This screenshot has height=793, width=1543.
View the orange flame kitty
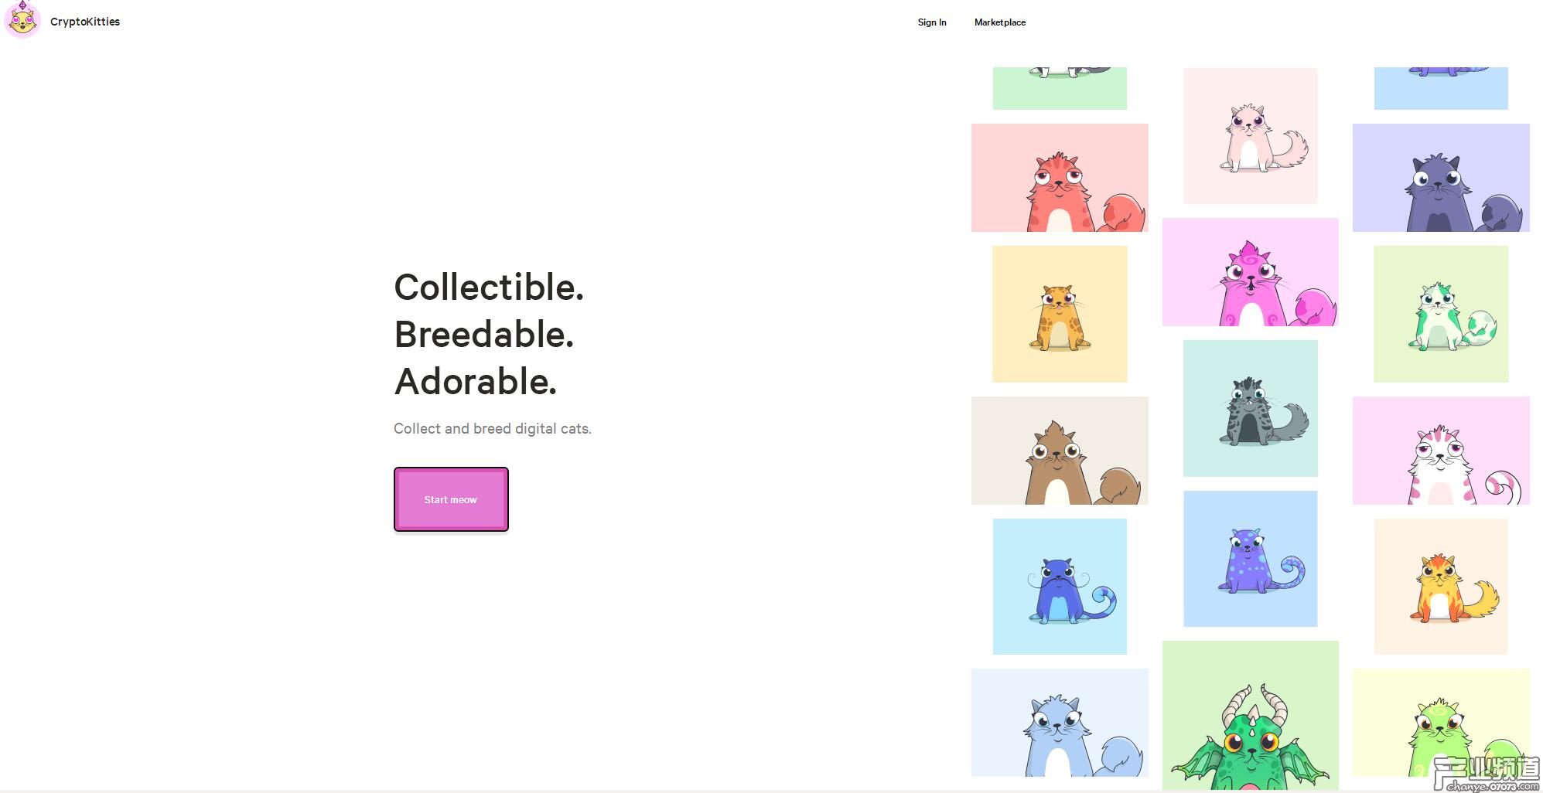pos(1441,587)
